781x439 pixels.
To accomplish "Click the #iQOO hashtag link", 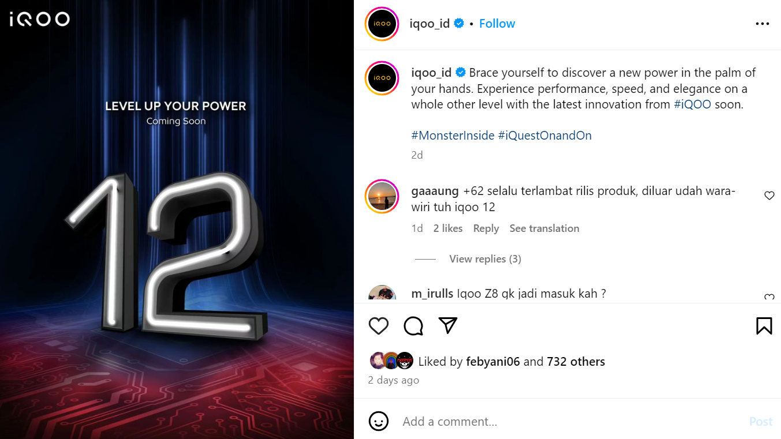I will pyautogui.click(x=693, y=104).
